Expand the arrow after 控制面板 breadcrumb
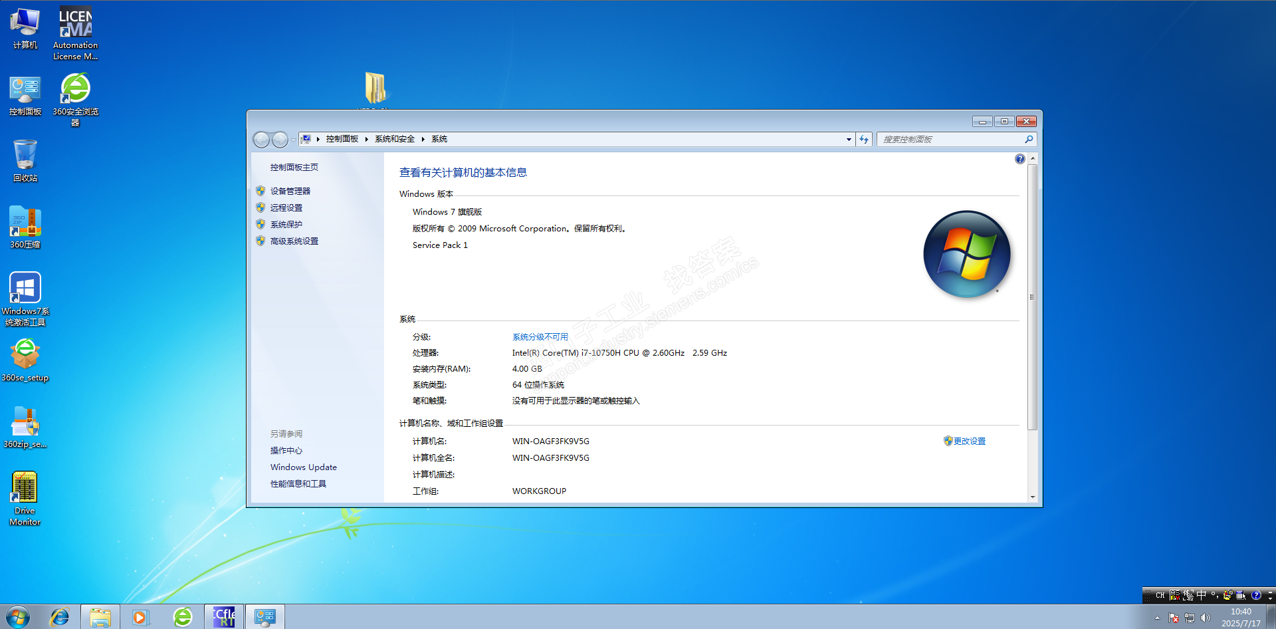1276x629 pixels. [x=366, y=139]
